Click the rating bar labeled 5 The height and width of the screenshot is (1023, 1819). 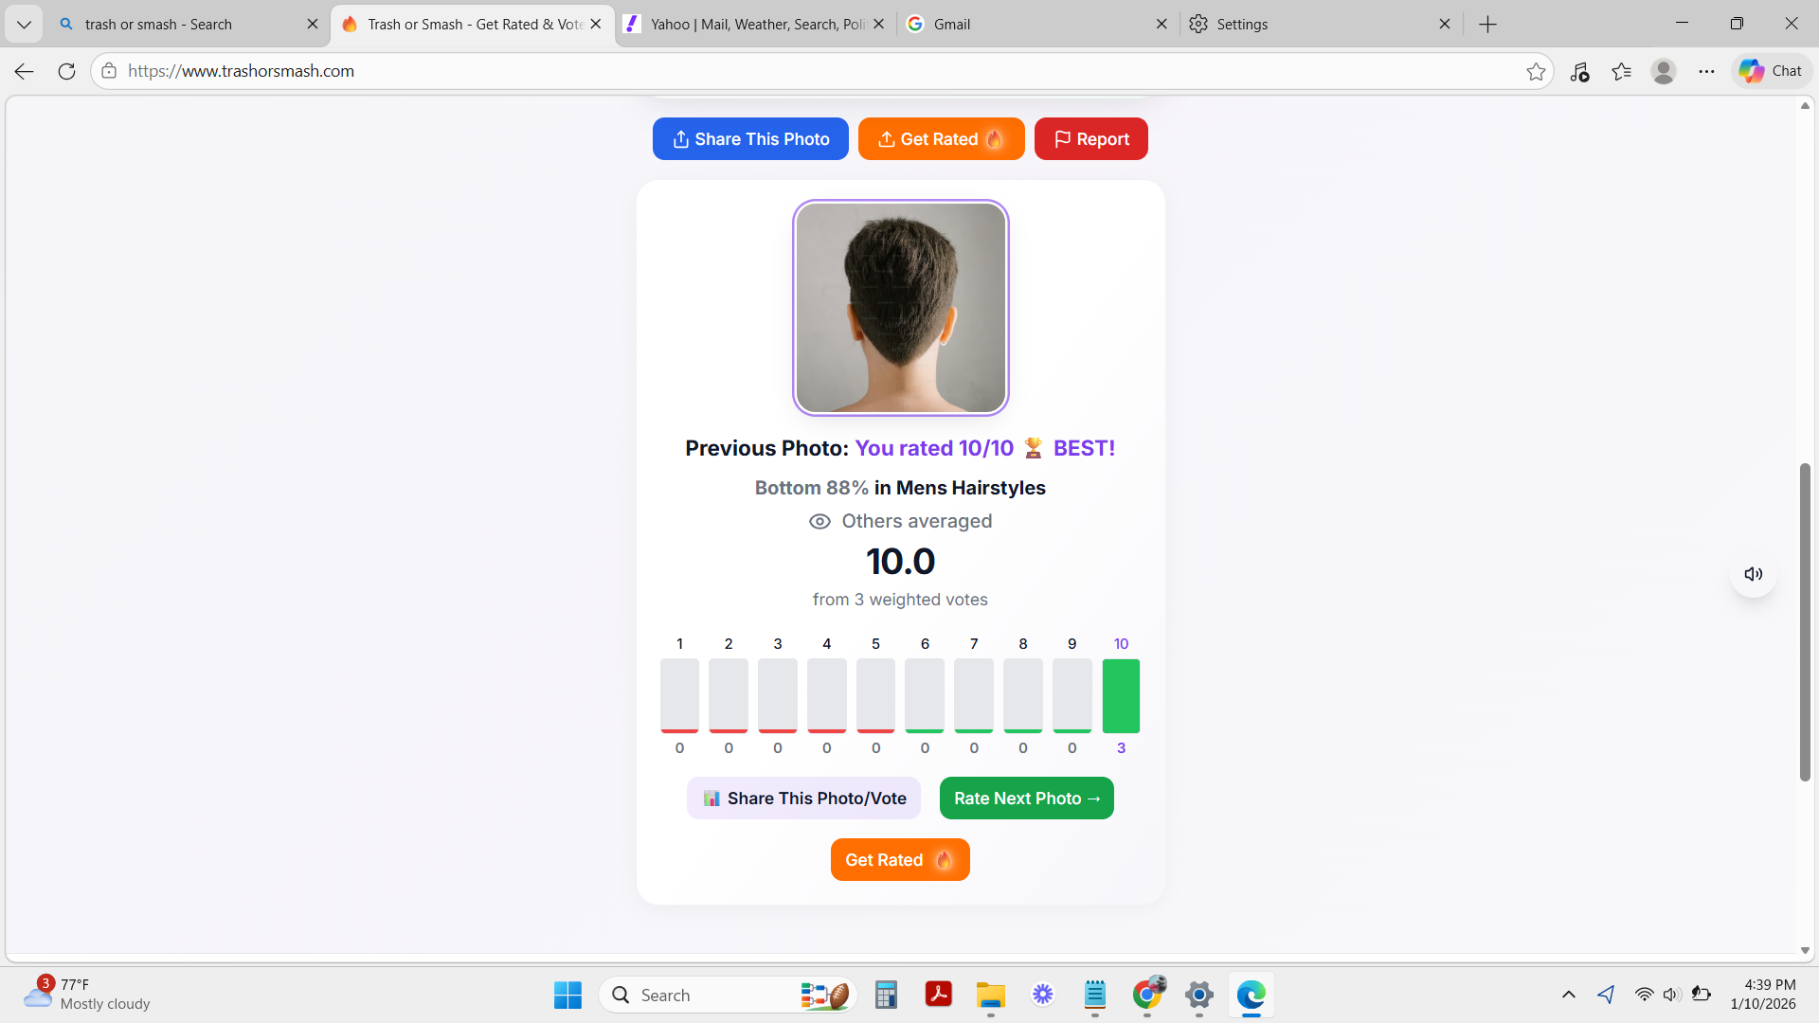pos(875,696)
